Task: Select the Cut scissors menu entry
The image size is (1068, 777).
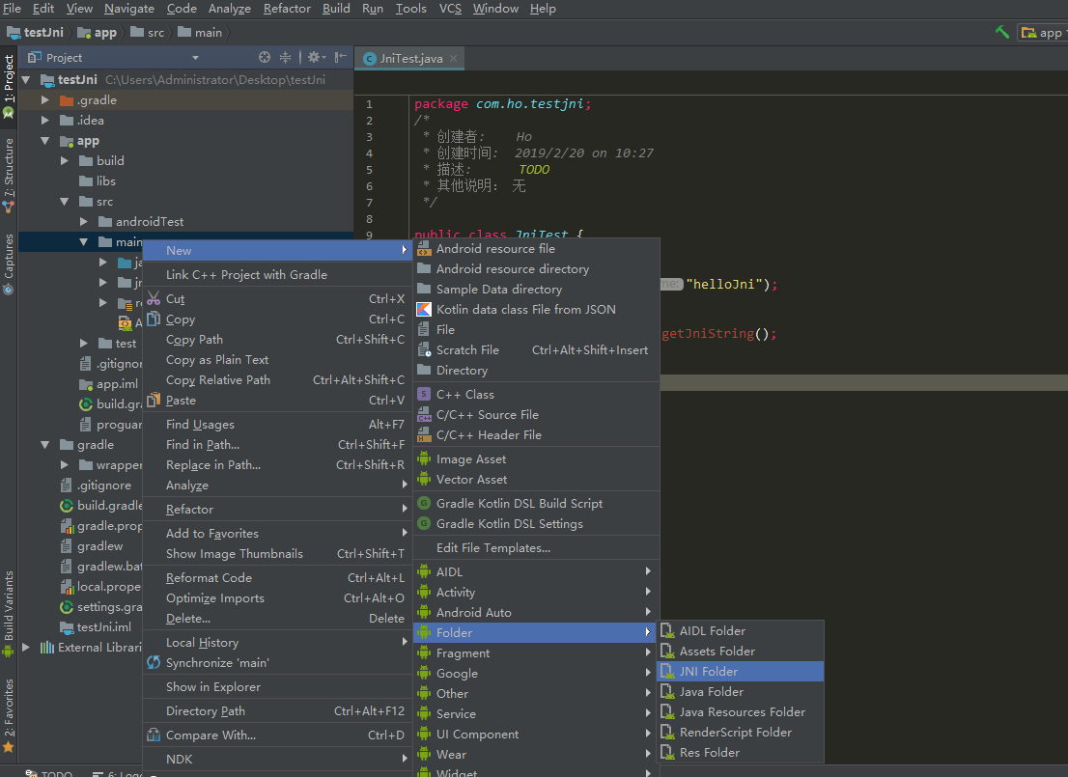Action: point(276,299)
